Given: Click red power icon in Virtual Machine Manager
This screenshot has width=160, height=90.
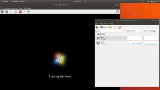Looking at the screenshot, I should [x=119, y=27].
